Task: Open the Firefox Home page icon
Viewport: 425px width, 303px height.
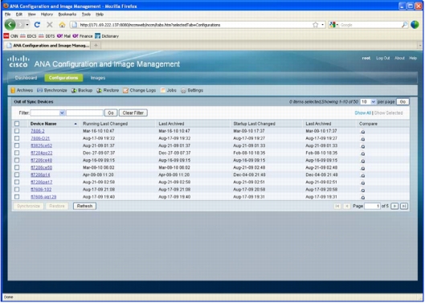Action: click(62, 25)
